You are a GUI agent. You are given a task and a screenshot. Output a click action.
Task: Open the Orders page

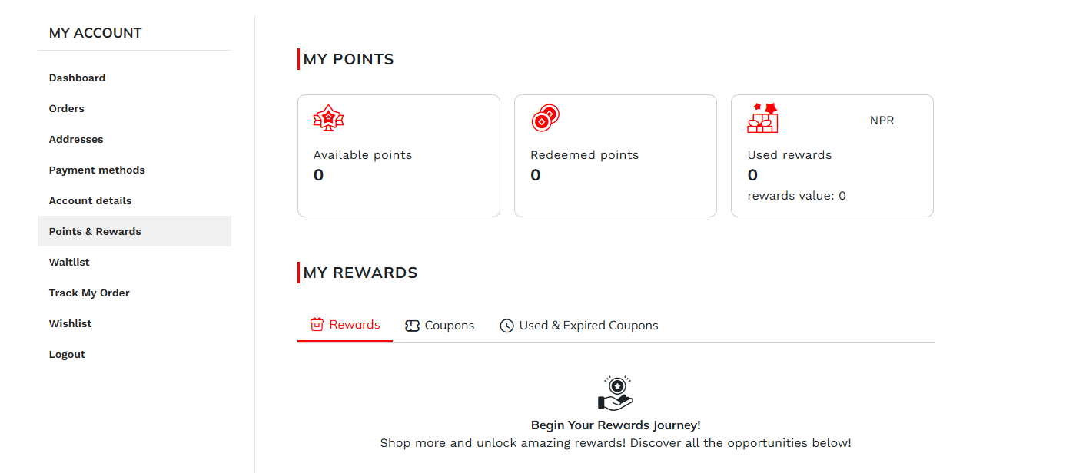click(x=67, y=108)
